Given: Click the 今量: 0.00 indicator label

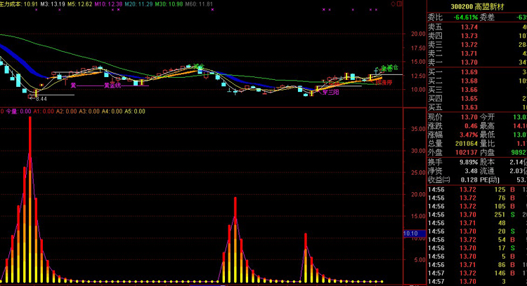Looking at the screenshot, I should [18, 111].
